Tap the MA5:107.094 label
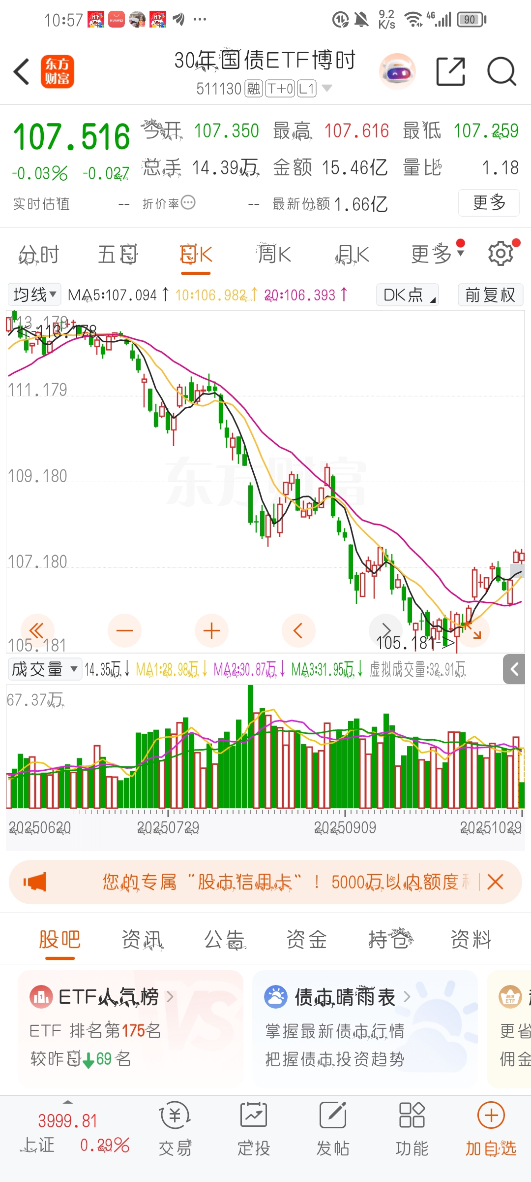 tap(113, 295)
